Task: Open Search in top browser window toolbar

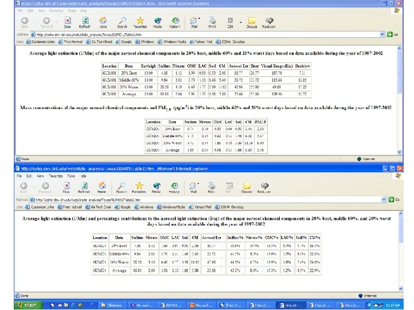Action: pyautogui.click(x=122, y=22)
